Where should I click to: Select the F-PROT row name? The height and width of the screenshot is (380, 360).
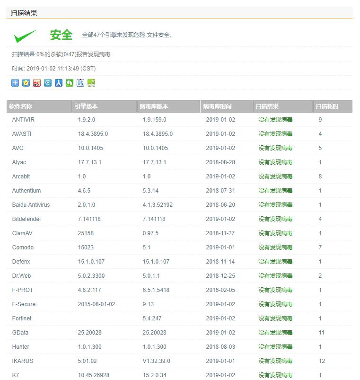click(x=23, y=290)
